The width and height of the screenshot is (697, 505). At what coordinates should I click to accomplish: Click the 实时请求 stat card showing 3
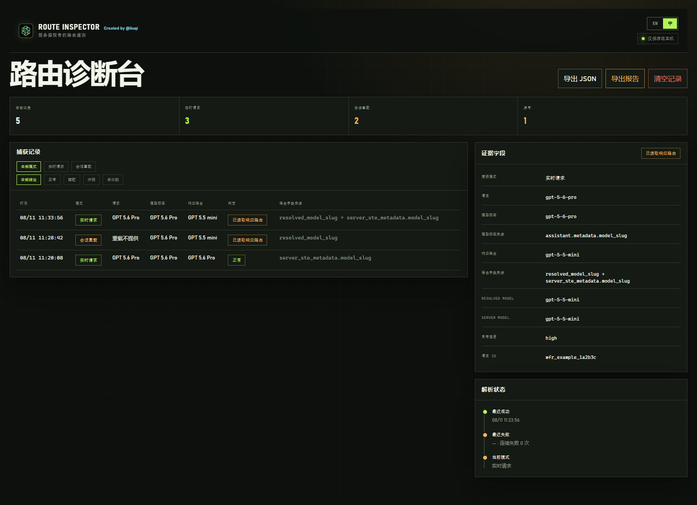click(x=264, y=116)
